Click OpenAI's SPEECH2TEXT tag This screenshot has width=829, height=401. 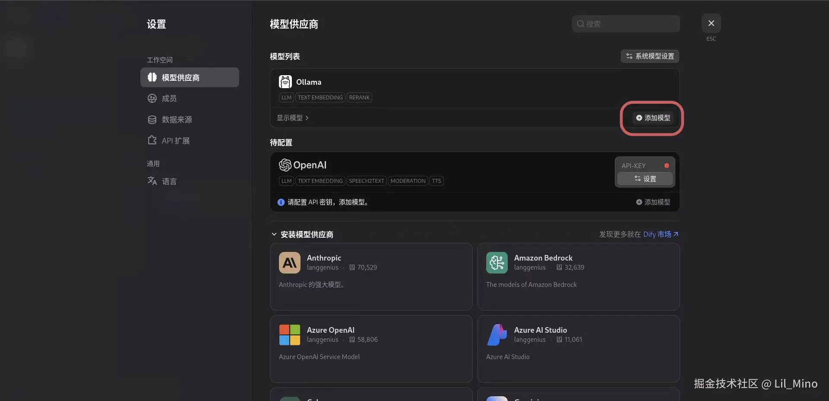coord(367,181)
